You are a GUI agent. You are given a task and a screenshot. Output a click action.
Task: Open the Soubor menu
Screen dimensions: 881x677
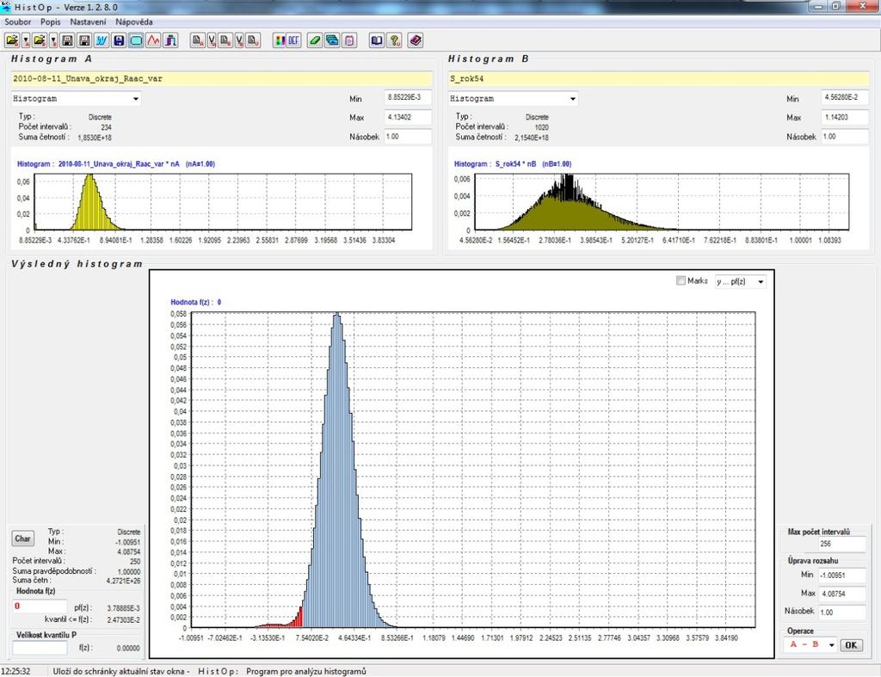click(x=18, y=22)
